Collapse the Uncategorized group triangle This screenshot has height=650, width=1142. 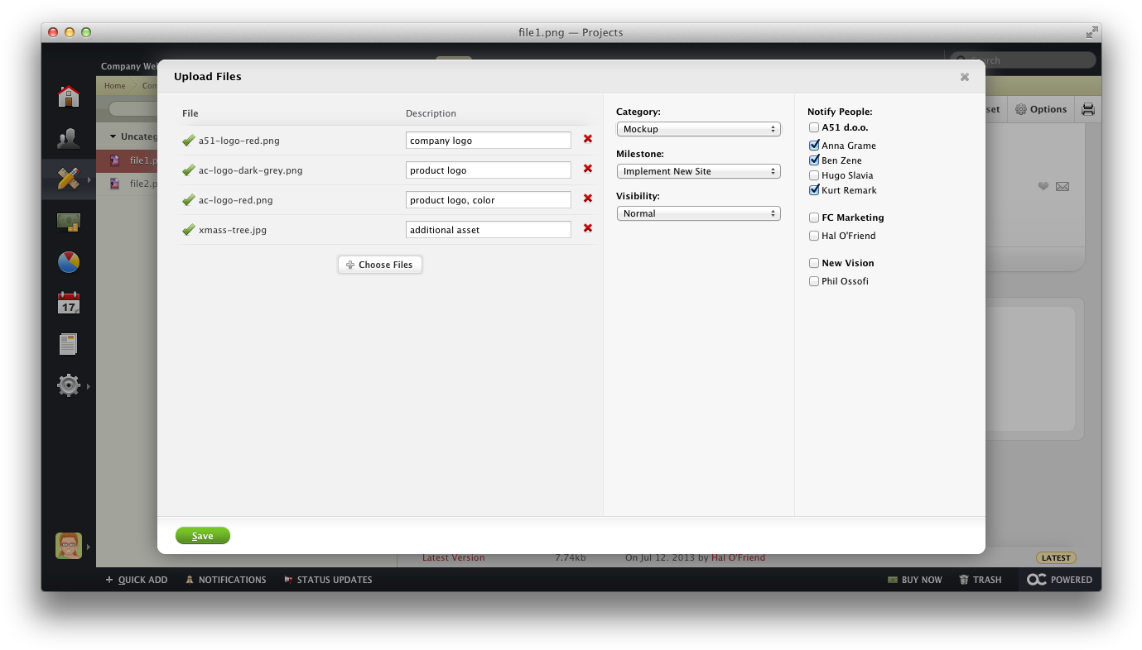pyautogui.click(x=113, y=136)
